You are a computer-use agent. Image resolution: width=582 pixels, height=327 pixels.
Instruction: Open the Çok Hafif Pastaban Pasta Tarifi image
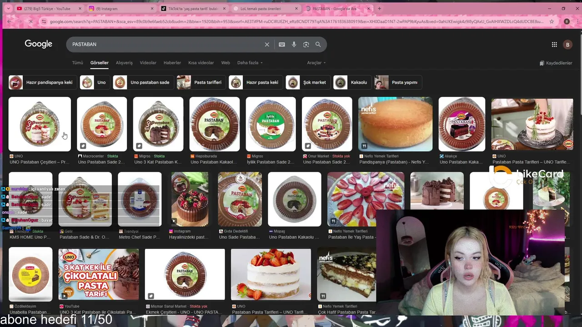pyautogui.click(x=346, y=274)
